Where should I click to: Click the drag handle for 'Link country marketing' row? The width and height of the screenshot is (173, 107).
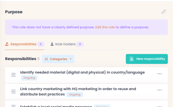point(14,92)
